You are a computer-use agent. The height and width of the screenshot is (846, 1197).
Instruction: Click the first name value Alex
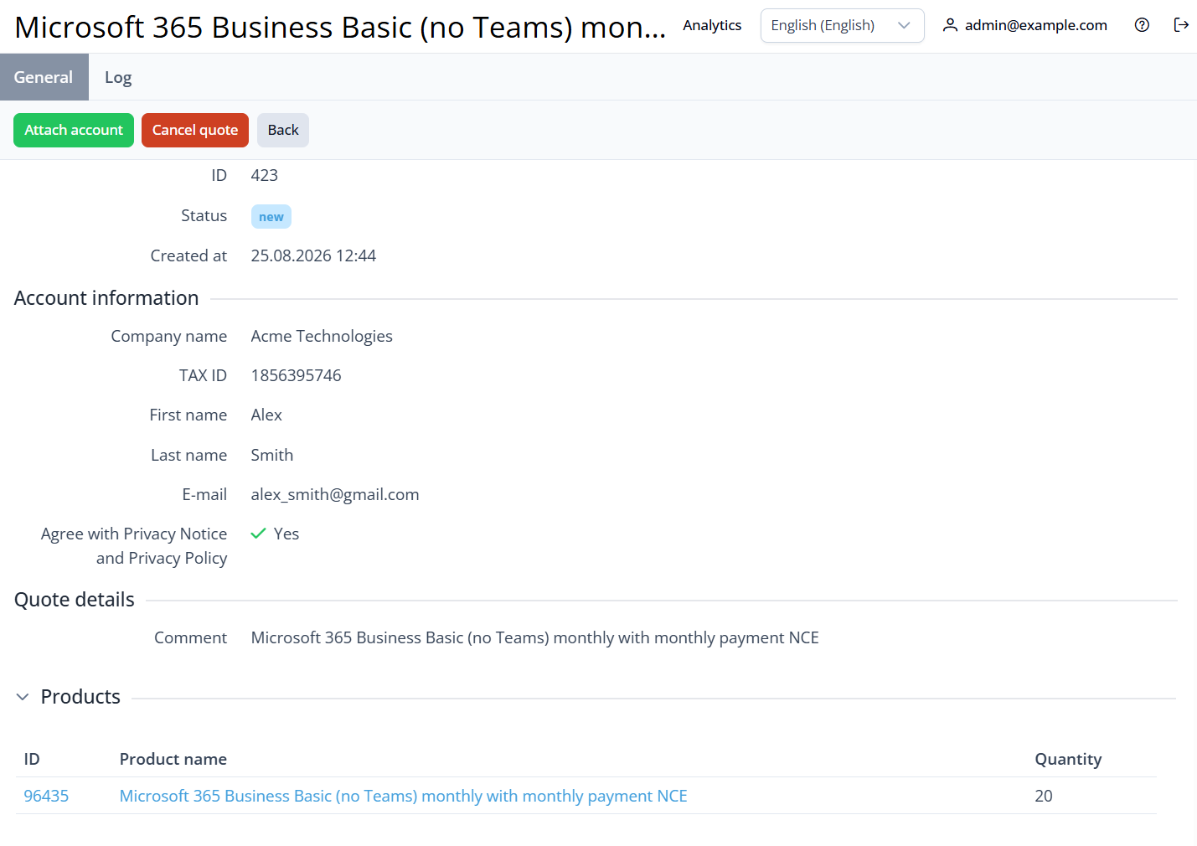[x=266, y=415]
